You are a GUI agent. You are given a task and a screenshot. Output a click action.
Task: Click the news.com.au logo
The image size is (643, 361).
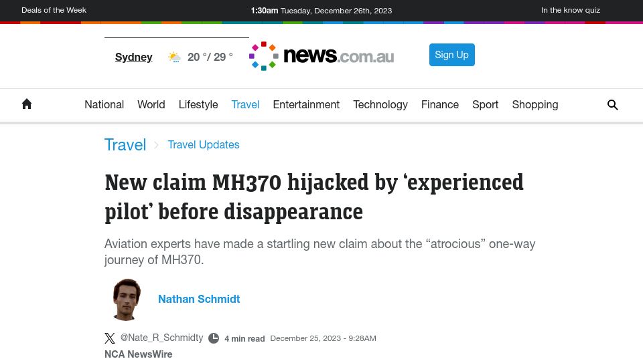[321, 56]
